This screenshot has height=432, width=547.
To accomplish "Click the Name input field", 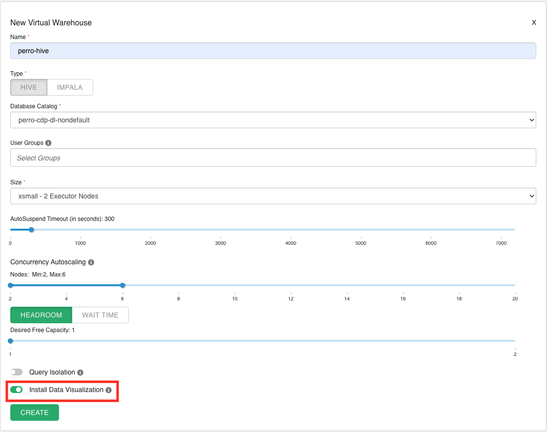I will coord(273,51).
